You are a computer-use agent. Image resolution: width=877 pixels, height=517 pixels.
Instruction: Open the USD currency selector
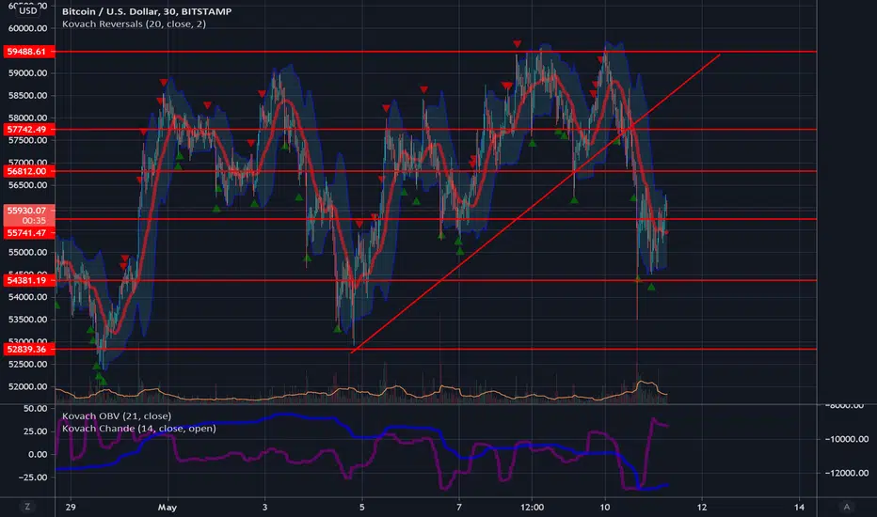tap(27, 10)
